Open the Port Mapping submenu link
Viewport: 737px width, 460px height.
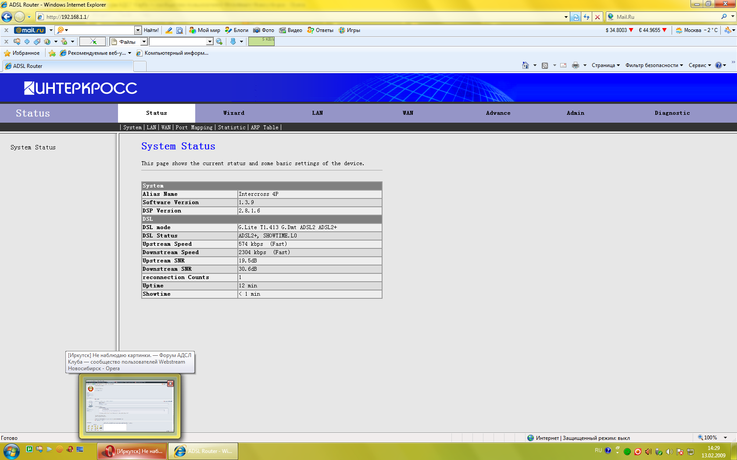coord(194,127)
